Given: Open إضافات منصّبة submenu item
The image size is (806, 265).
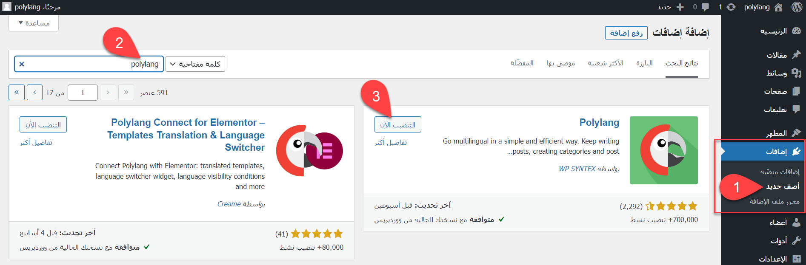Looking at the screenshot, I should click(780, 172).
